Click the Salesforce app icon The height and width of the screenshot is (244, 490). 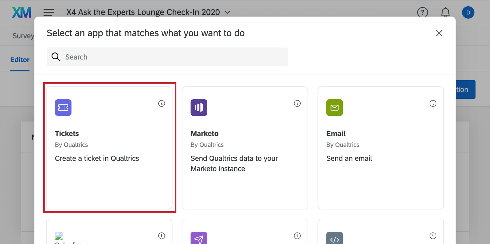(x=59, y=236)
